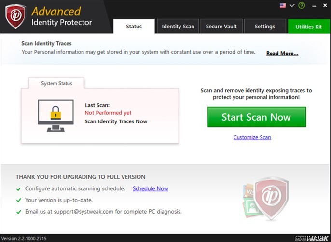Click the US flag language icon
Image resolution: width=331 pixels, height=242 pixels.
point(283,5)
